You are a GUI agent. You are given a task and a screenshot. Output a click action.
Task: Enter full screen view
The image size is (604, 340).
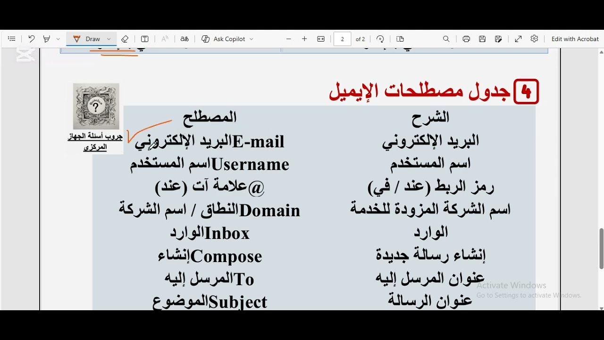[518, 39]
